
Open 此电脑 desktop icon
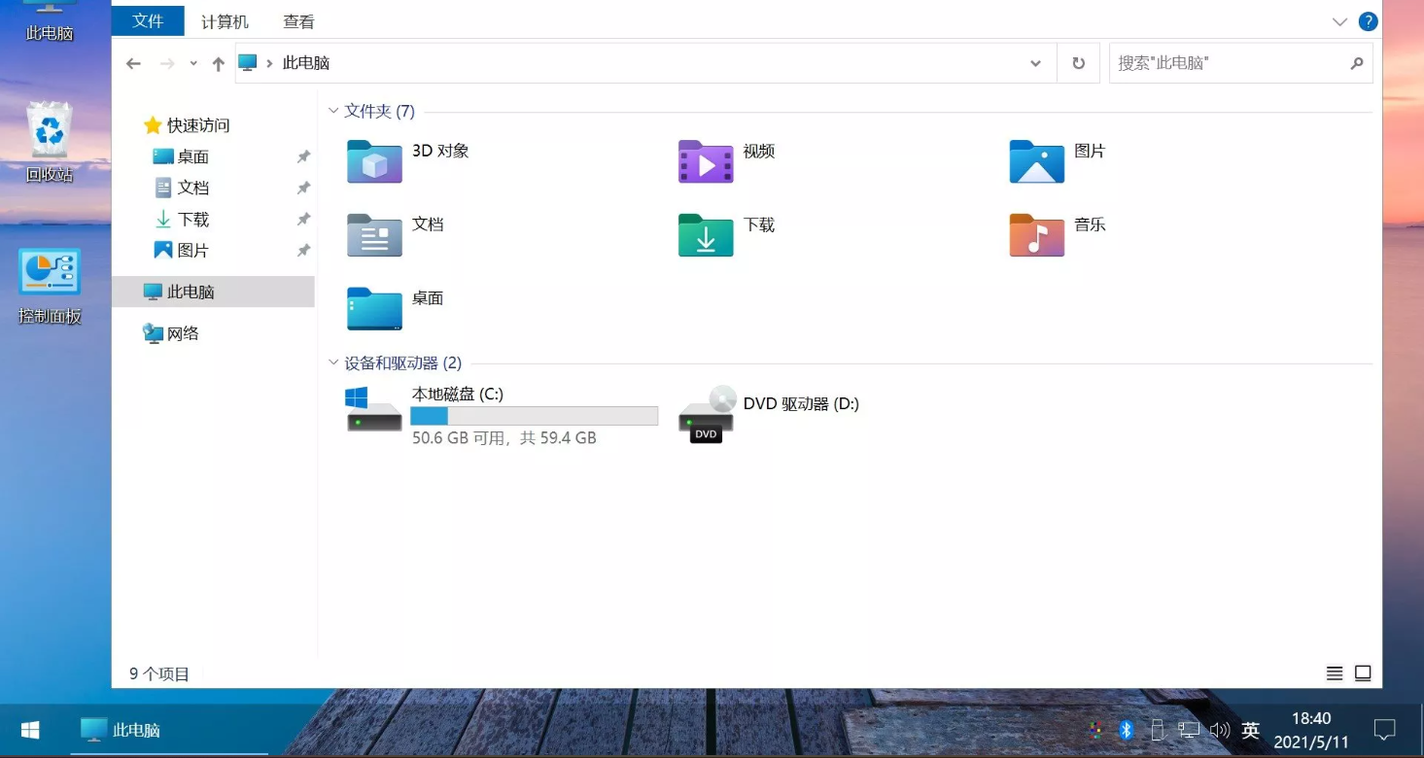(50, 21)
